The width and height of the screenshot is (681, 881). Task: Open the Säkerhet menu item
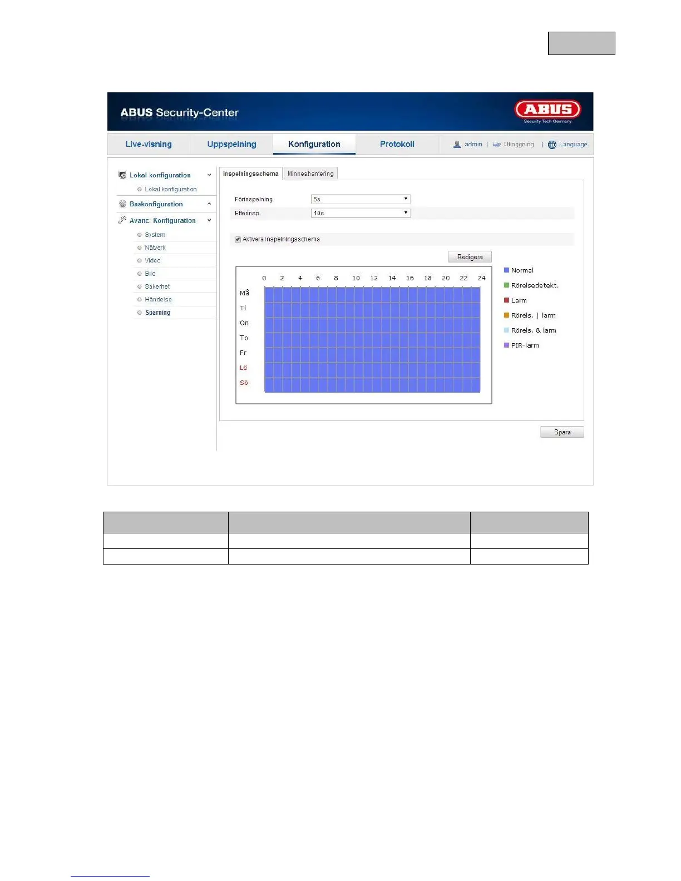pyautogui.click(x=157, y=287)
